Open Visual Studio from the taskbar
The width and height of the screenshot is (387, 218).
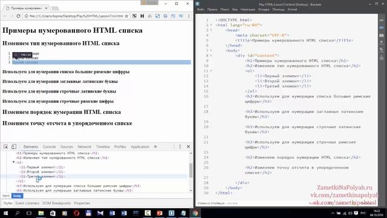tap(100, 213)
